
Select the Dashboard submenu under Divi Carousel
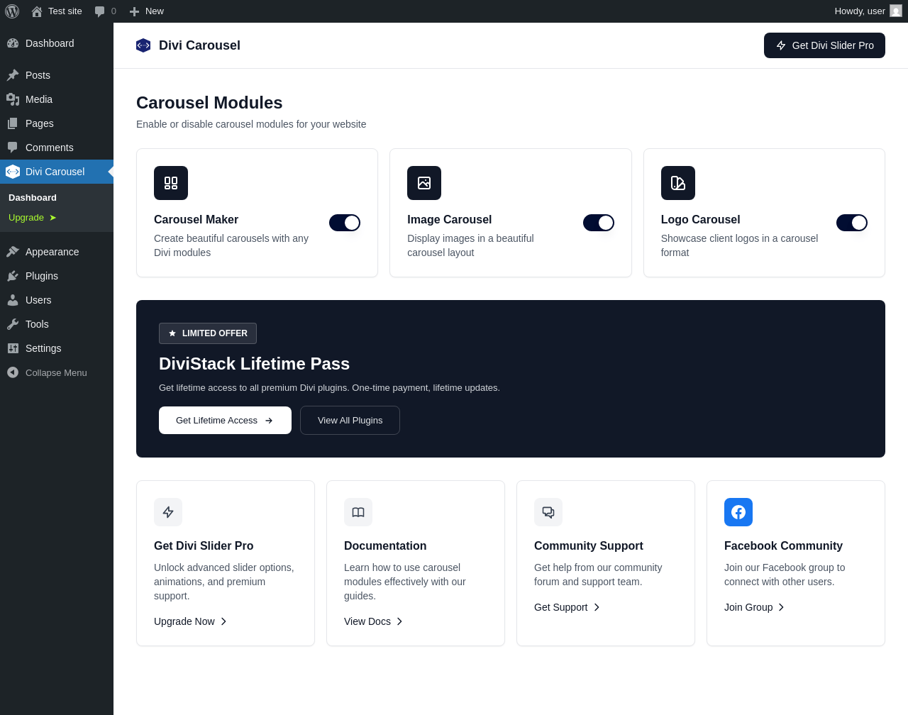33,198
